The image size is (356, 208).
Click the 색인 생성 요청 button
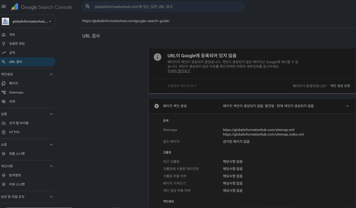tap(340, 86)
